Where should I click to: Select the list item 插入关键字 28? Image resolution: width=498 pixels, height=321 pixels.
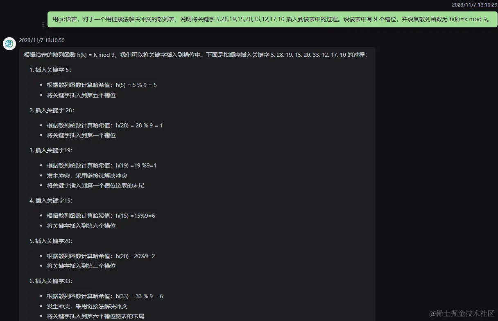[x=52, y=110]
